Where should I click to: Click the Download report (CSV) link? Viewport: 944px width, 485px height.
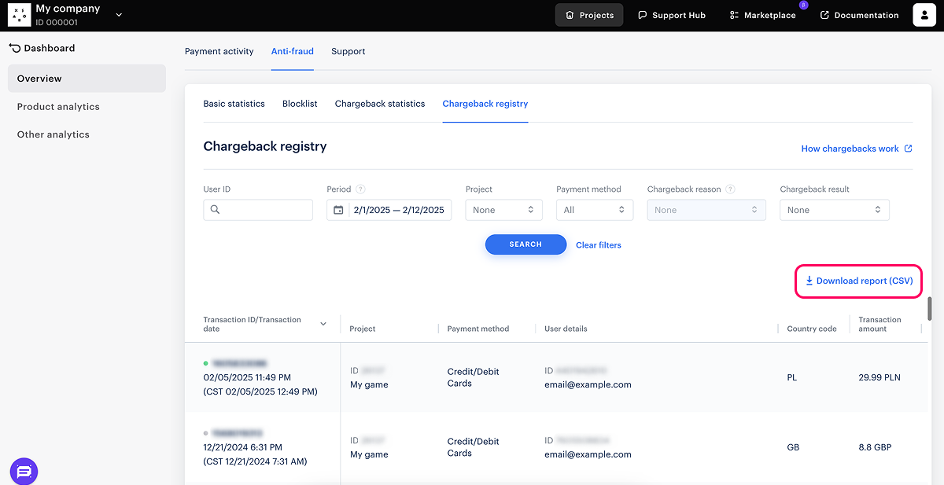point(859,281)
